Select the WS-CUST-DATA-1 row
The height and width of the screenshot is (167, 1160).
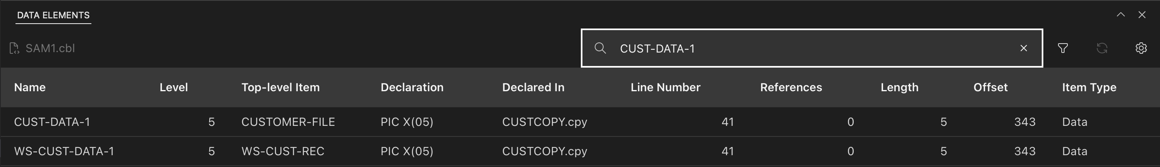[64, 151]
